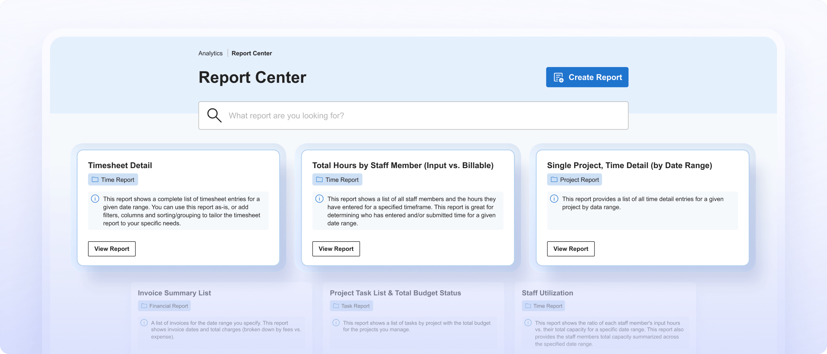Click folder icon in Financial Report tag
The image size is (827, 354).
click(x=144, y=306)
